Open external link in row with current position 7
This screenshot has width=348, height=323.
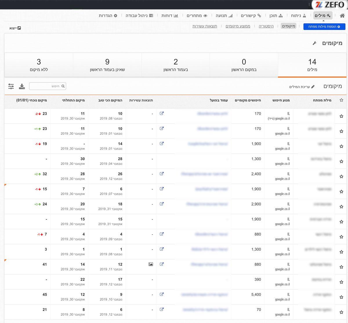[162, 234]
